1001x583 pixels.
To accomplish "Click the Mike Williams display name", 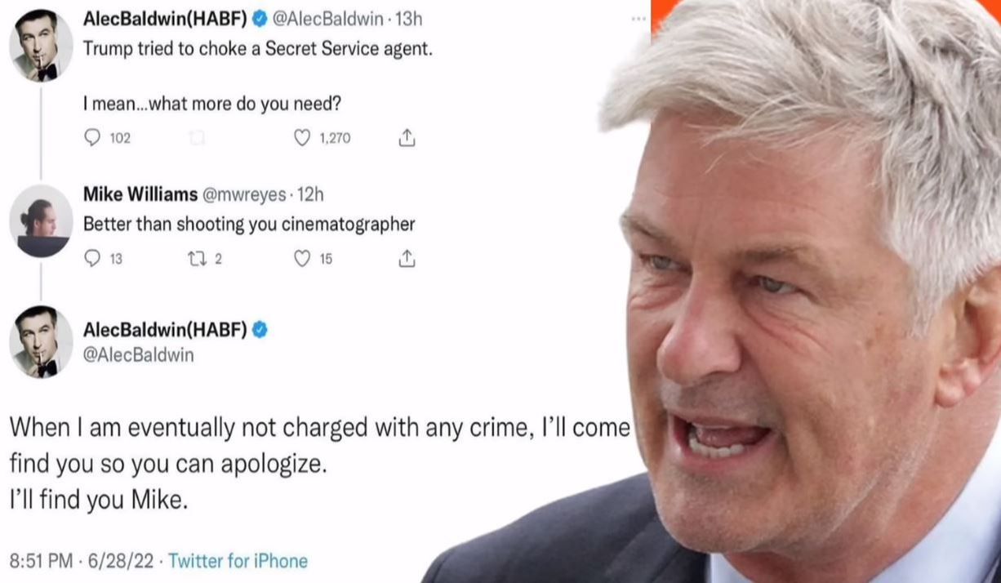I will click(x=140, y=194).
